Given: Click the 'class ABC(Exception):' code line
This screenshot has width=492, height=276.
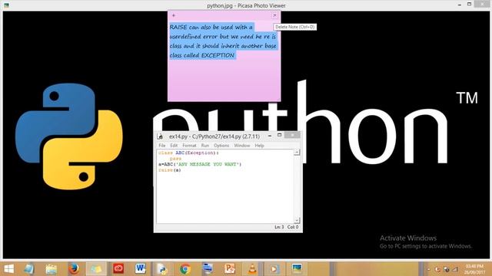Looking at the screenshot, I should pyautogui.click(x=188, y=153).
